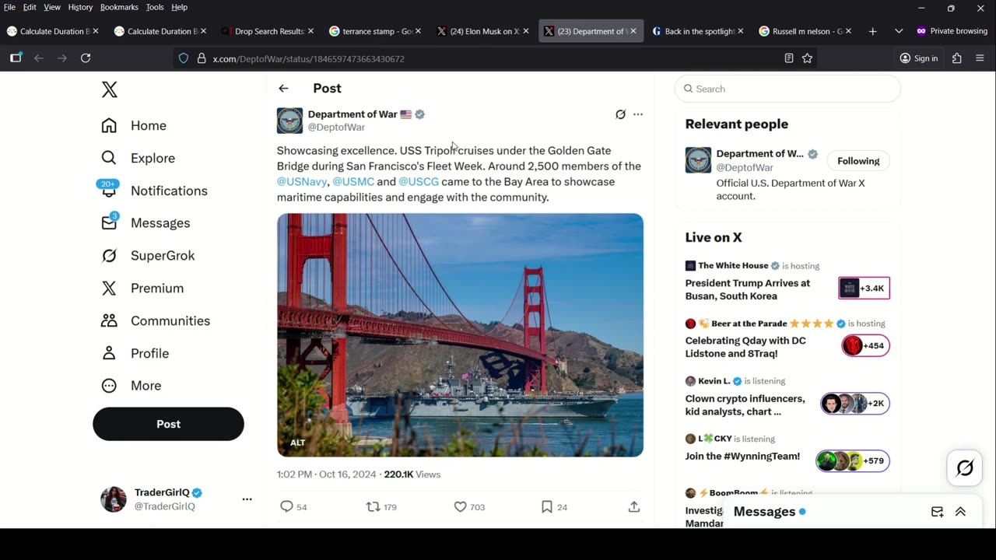Open SuperGrok in the sidebar
This screenshot has width=996, height=560.
click(x=148, y=255)
